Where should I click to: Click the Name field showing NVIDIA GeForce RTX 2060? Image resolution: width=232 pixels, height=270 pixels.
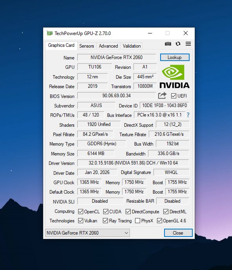pyautogui.click(x=117, y=57)
